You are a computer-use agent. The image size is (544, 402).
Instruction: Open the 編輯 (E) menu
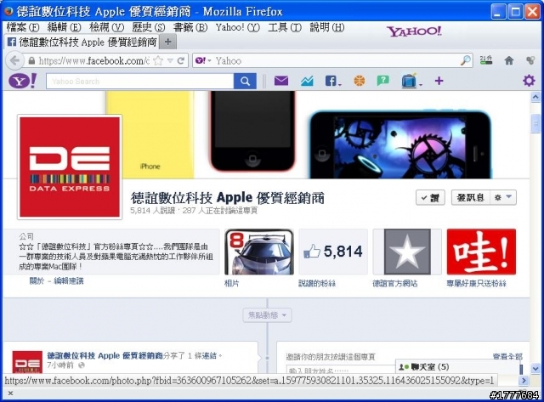(64, 27)
